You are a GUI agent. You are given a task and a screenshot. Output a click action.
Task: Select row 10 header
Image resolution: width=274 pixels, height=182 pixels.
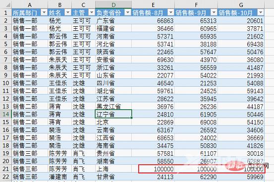point(6,83)
